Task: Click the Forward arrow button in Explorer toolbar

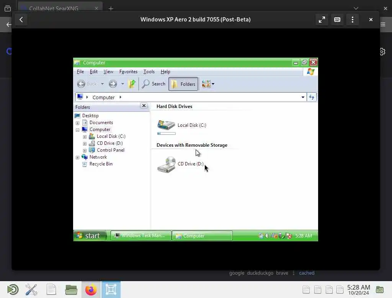Action: click(x=113, y=84)
